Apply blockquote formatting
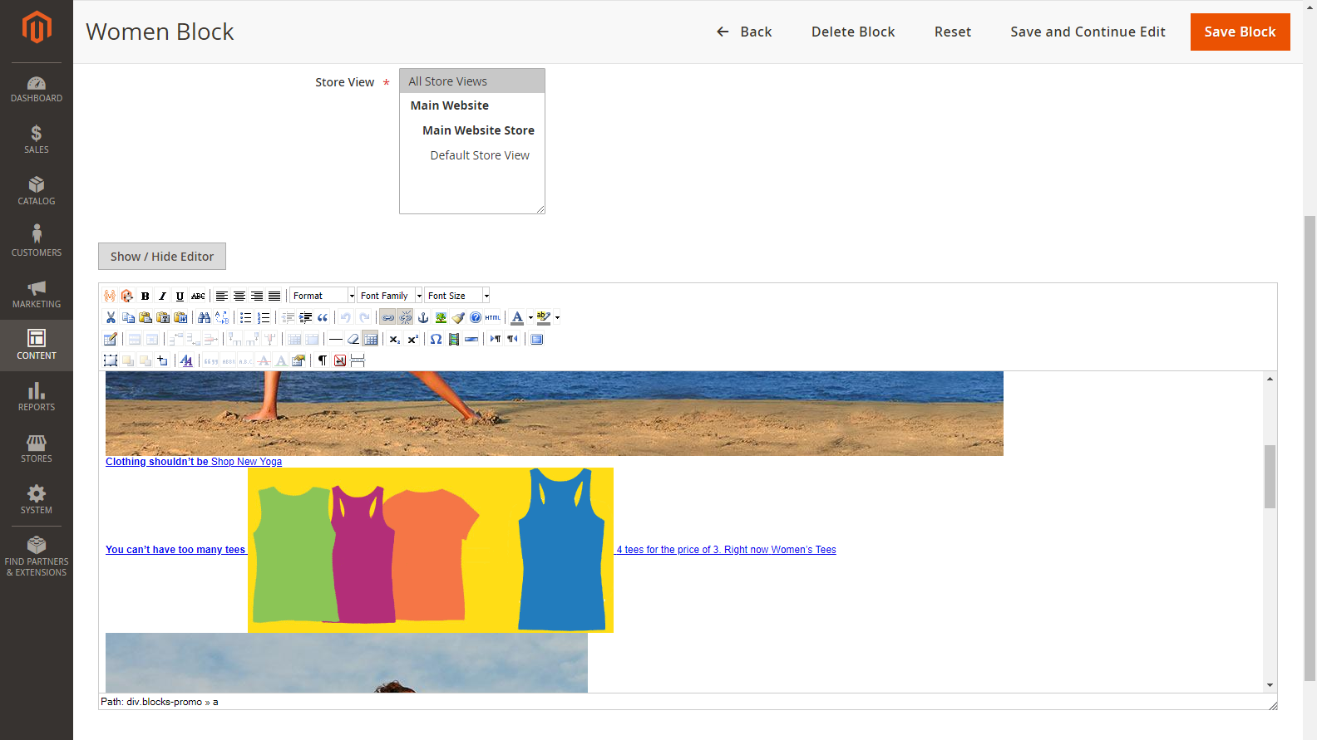The height and width of the screenshot is (740, 1317). point(323,317)
